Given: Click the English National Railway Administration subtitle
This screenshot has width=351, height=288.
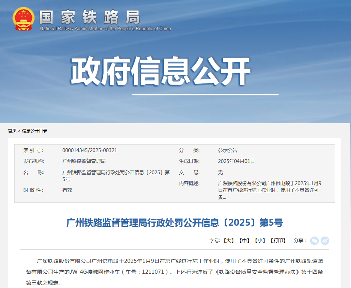Looking at the screenshot, I should pyautogui.click(x=105, y=29).
